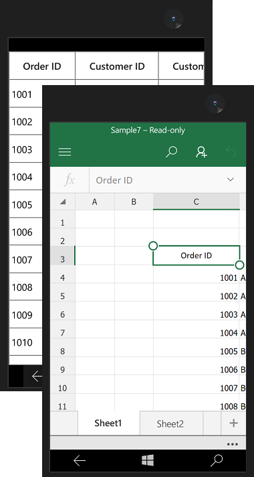The width and height of the screenshot is (254, 477).
Task: Tap the Order ID cell C3
Action: click(197, 255)
